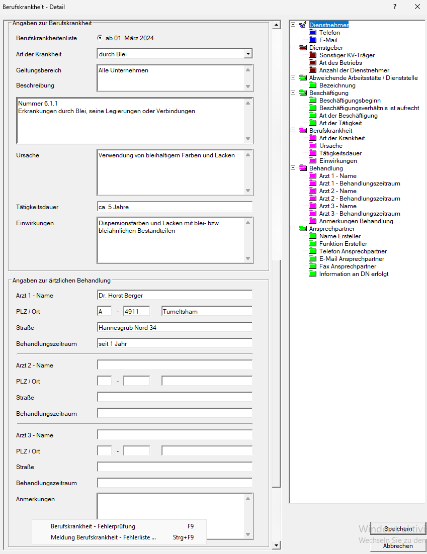Click the checkmark icon next to Dienstnehmer
The height and width of the screenshot is (554, 427).
click(x=302, y=25)
